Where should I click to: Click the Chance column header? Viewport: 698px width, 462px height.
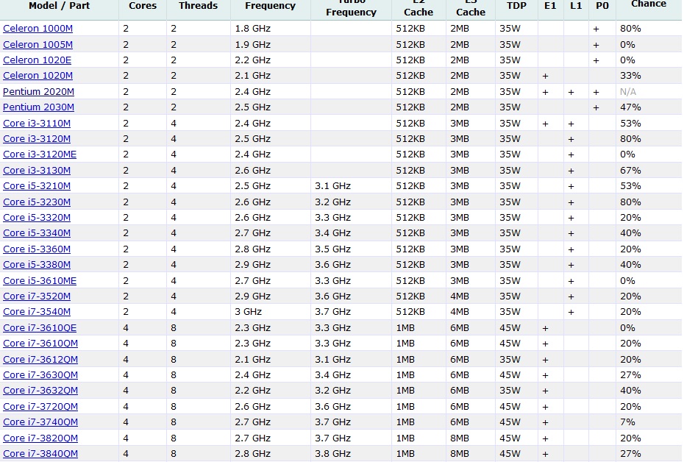pos(648,4)
